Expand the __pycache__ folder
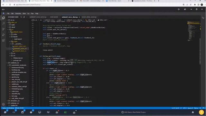Image resolution: width=206 pixels, height=116 pixels. (18, 44)
